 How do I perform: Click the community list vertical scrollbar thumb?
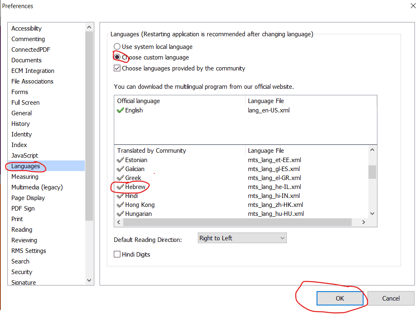[x=372, y=172]
